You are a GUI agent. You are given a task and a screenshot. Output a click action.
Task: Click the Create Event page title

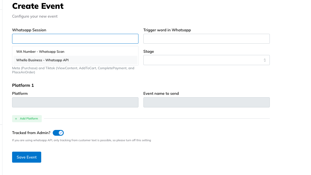pyautogui.click(x=38, y=6)
